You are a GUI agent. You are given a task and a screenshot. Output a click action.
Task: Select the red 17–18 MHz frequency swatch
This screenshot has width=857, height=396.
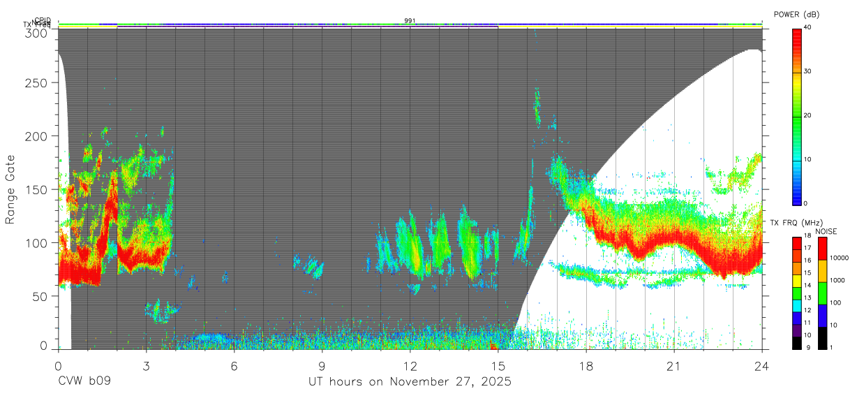(797, 243)
